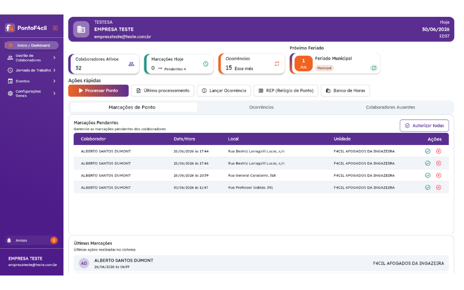
Task: Click the green refresh icon on Feriado card
Action: [x=374, y=68]
